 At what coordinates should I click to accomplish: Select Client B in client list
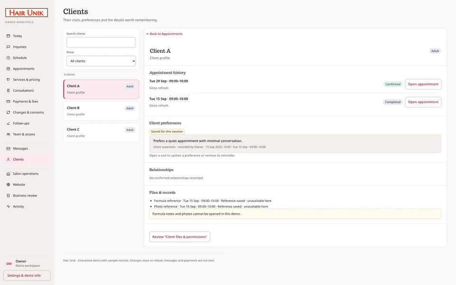tap(101, 111)
